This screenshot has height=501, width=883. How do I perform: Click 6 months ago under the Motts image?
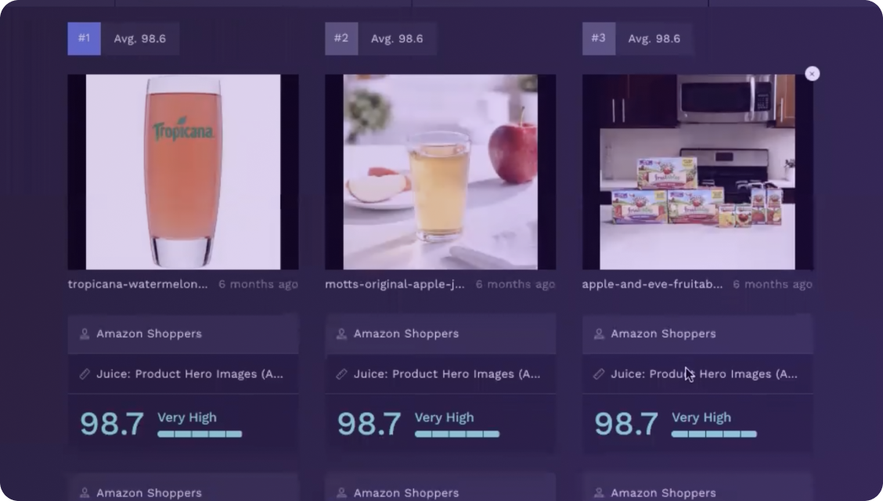click(x=515, y=284)
